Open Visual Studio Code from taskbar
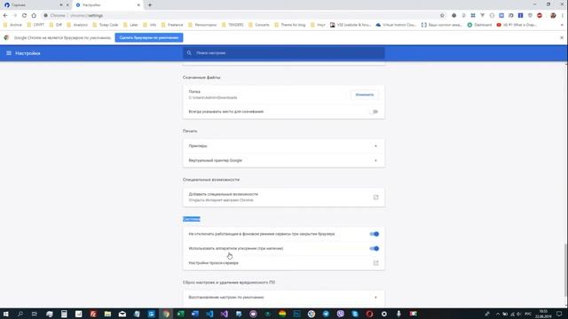Screen dimensions: 568x319 click(209, 314)
